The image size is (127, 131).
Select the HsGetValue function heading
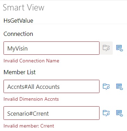[x=18, y=21]
